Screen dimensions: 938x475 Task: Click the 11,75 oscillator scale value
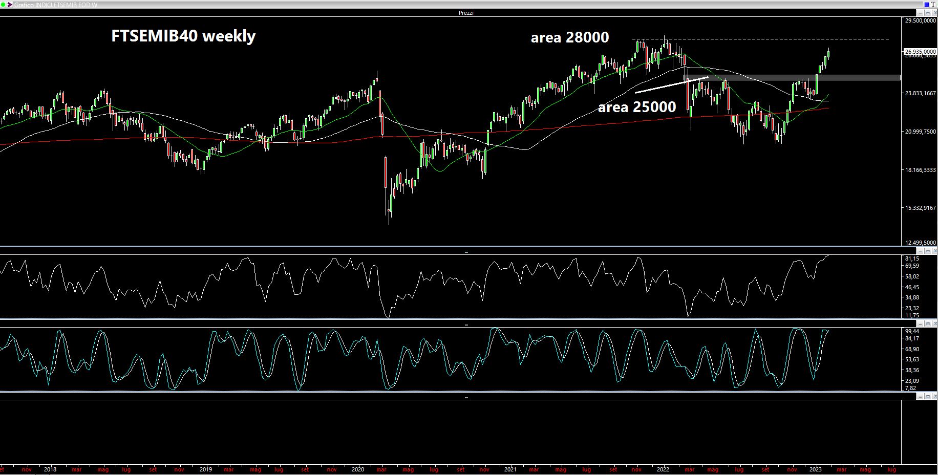tap(912, 315)
